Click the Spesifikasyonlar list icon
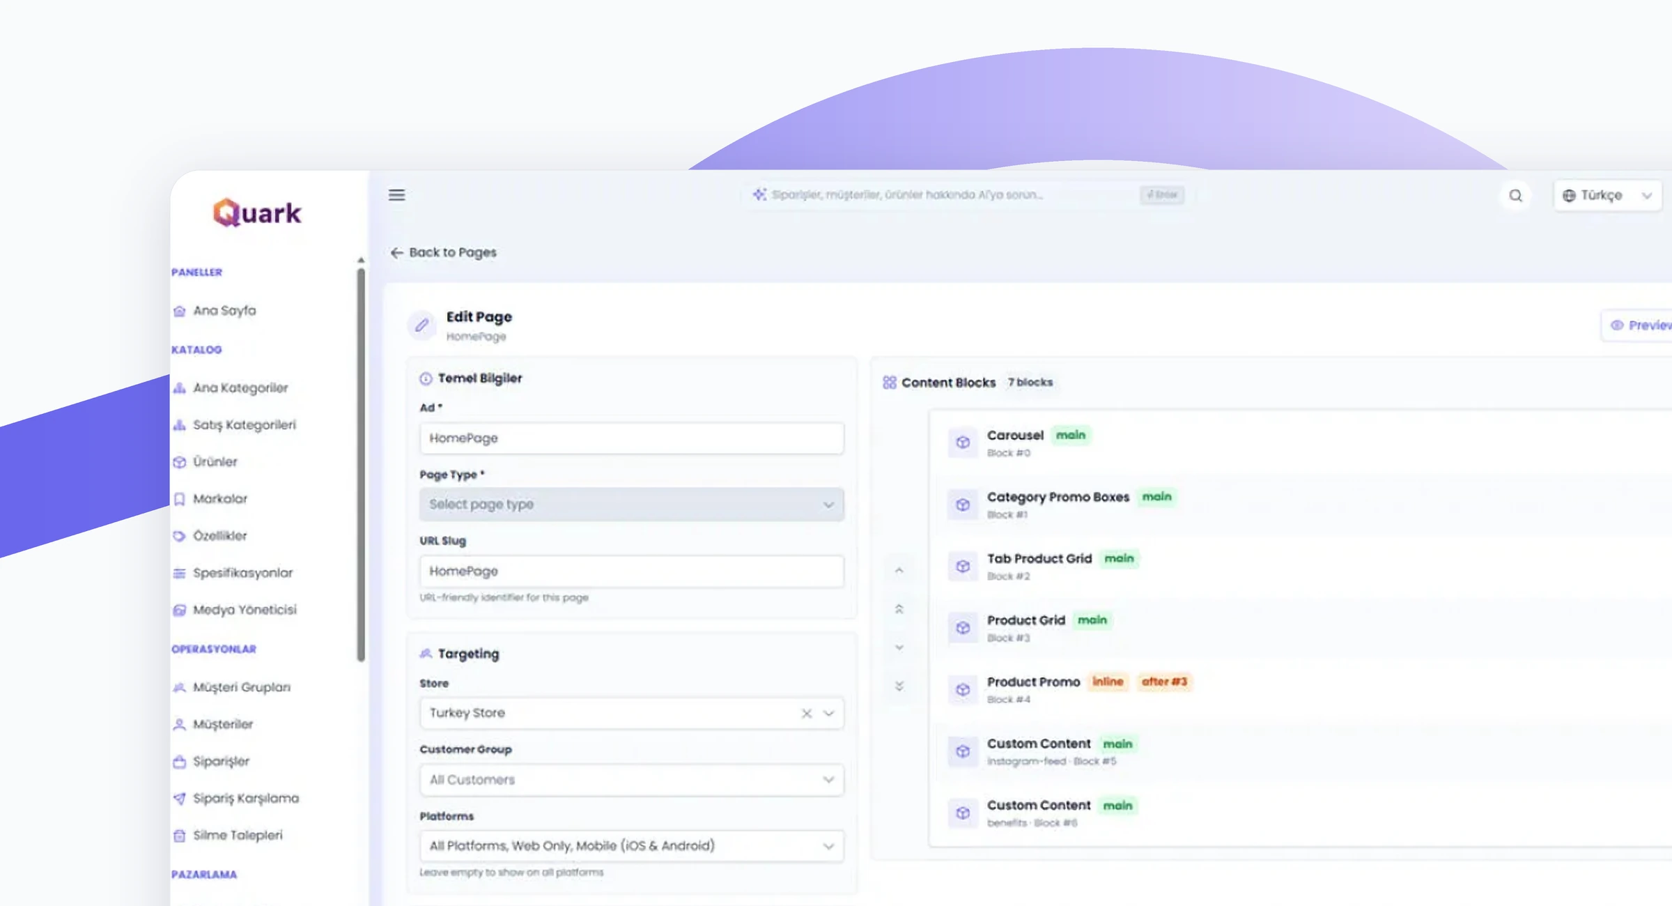 [179, 573]
